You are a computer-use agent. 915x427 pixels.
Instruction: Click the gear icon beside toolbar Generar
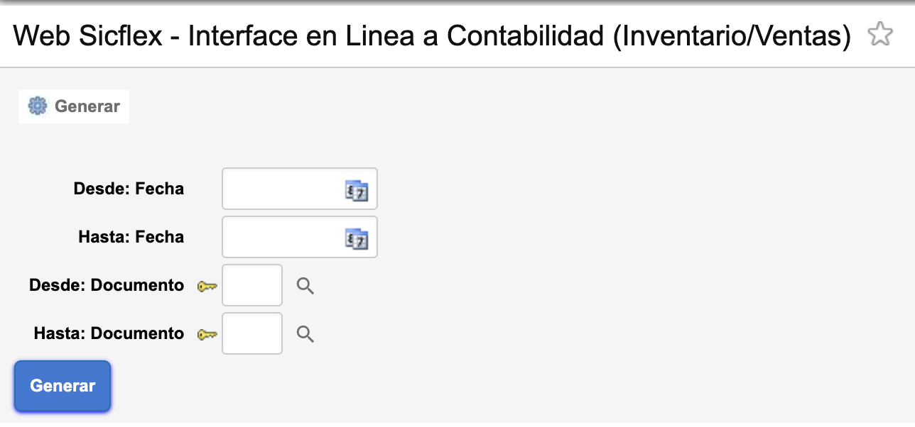coord(37,106)
